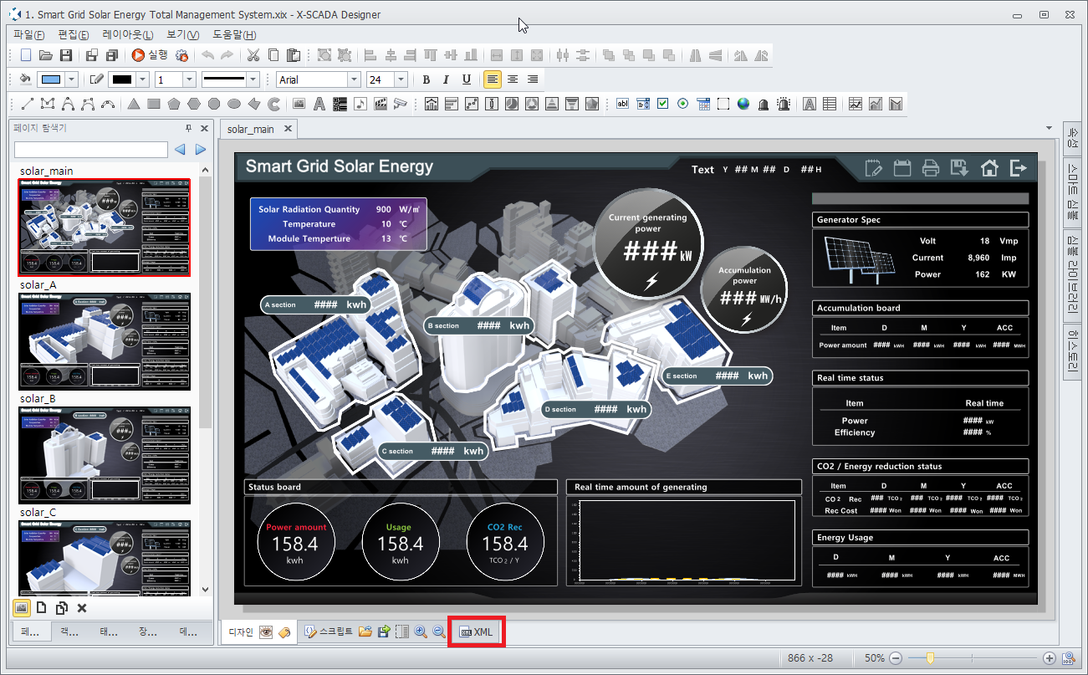Select the Rectangle shape tool

(153, 104)
